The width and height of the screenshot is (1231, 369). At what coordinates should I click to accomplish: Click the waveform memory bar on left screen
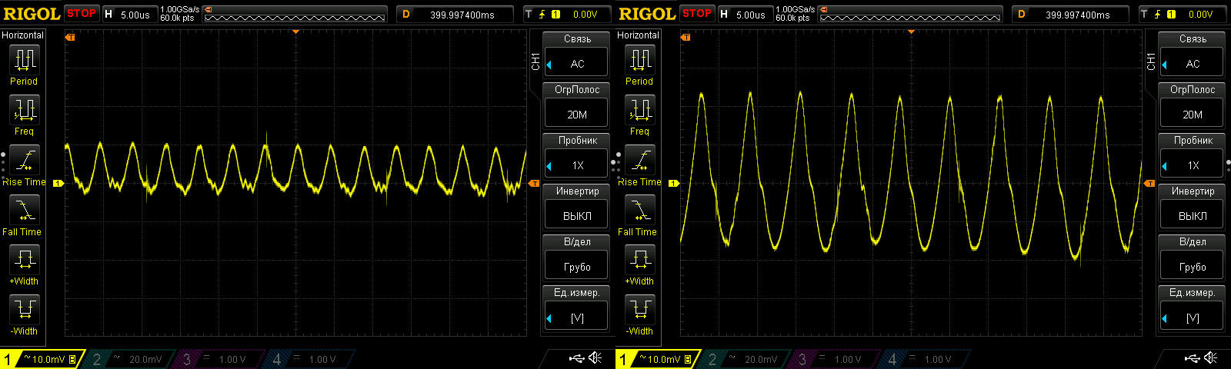(x=295, y=15)
